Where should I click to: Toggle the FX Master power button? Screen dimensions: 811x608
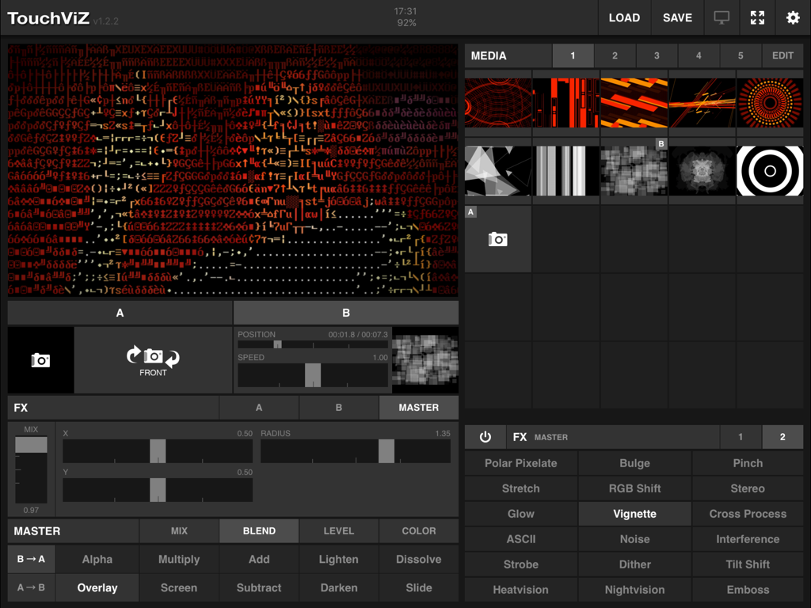click(x=485, y=436)
